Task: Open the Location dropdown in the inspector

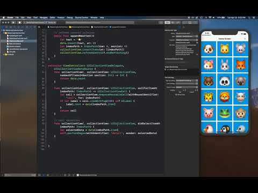Action: [187, 40]
